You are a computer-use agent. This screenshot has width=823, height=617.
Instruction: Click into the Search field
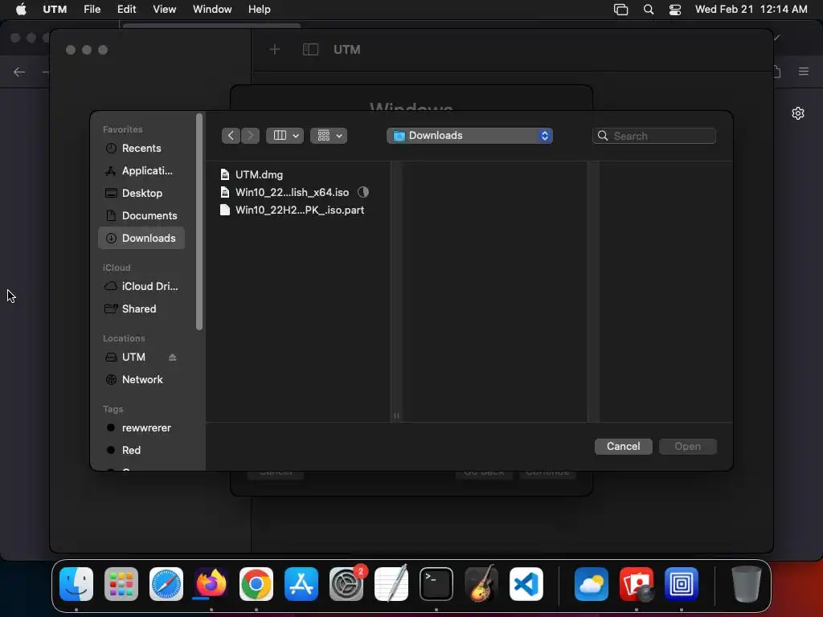tap(654, 136)
